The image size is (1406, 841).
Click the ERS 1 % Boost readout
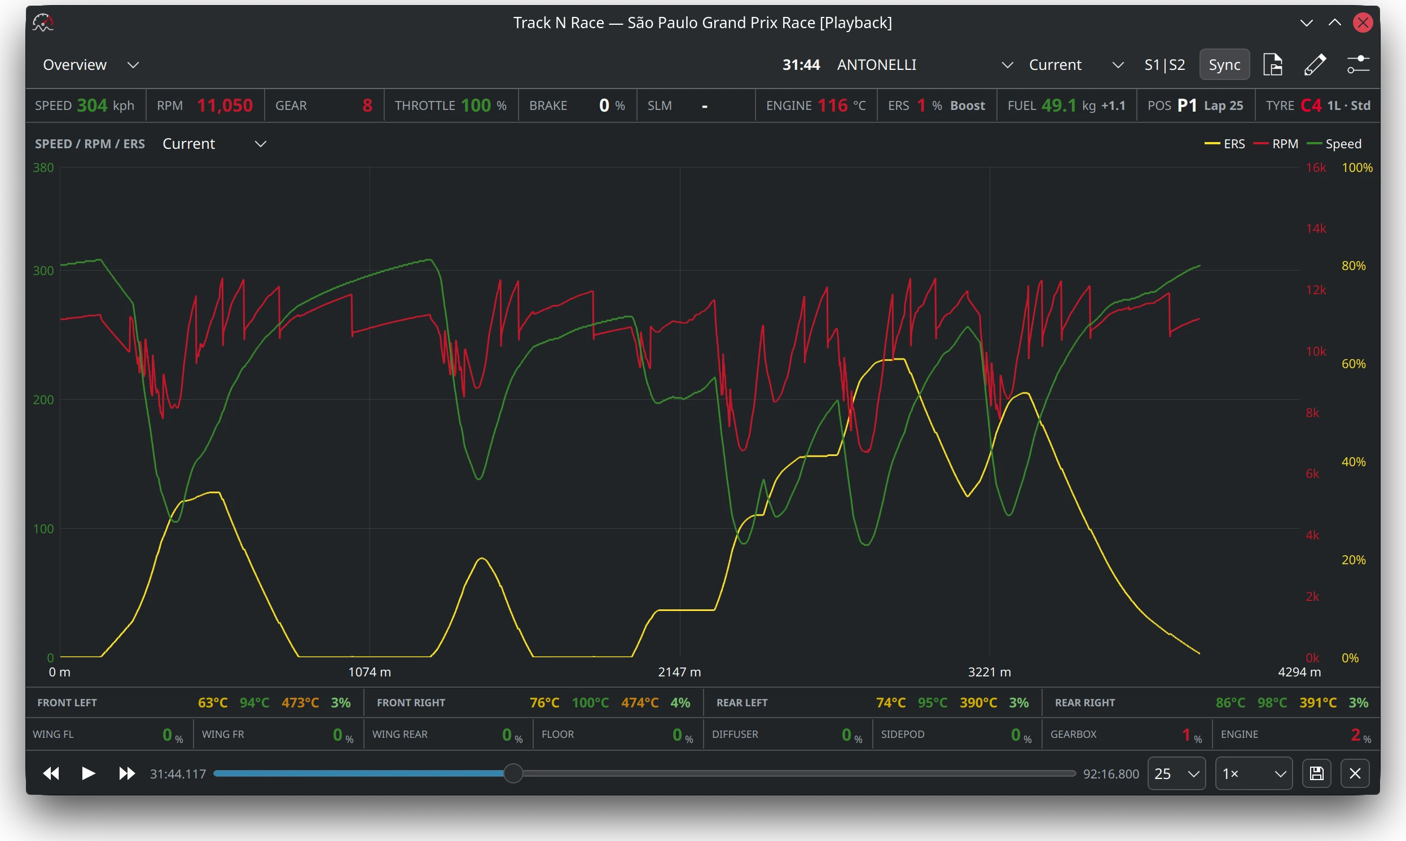click(937, 105)
